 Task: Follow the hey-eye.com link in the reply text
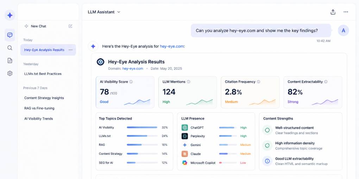pyautogui.click(x=172, y=46)
